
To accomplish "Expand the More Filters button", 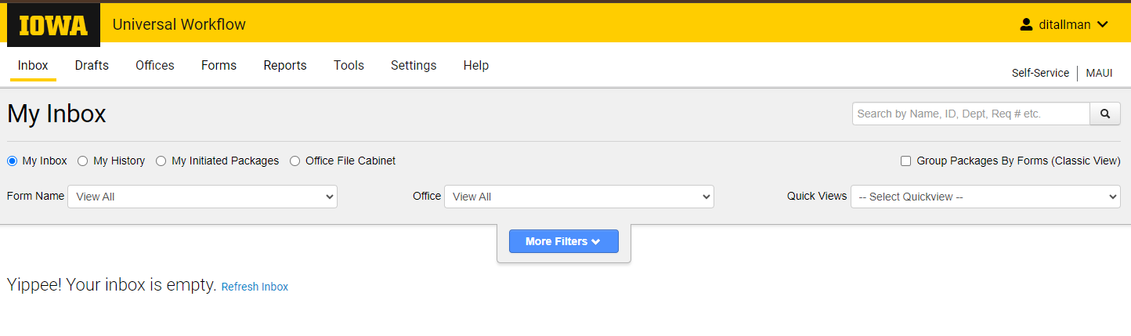I will [x=563, y=241].
